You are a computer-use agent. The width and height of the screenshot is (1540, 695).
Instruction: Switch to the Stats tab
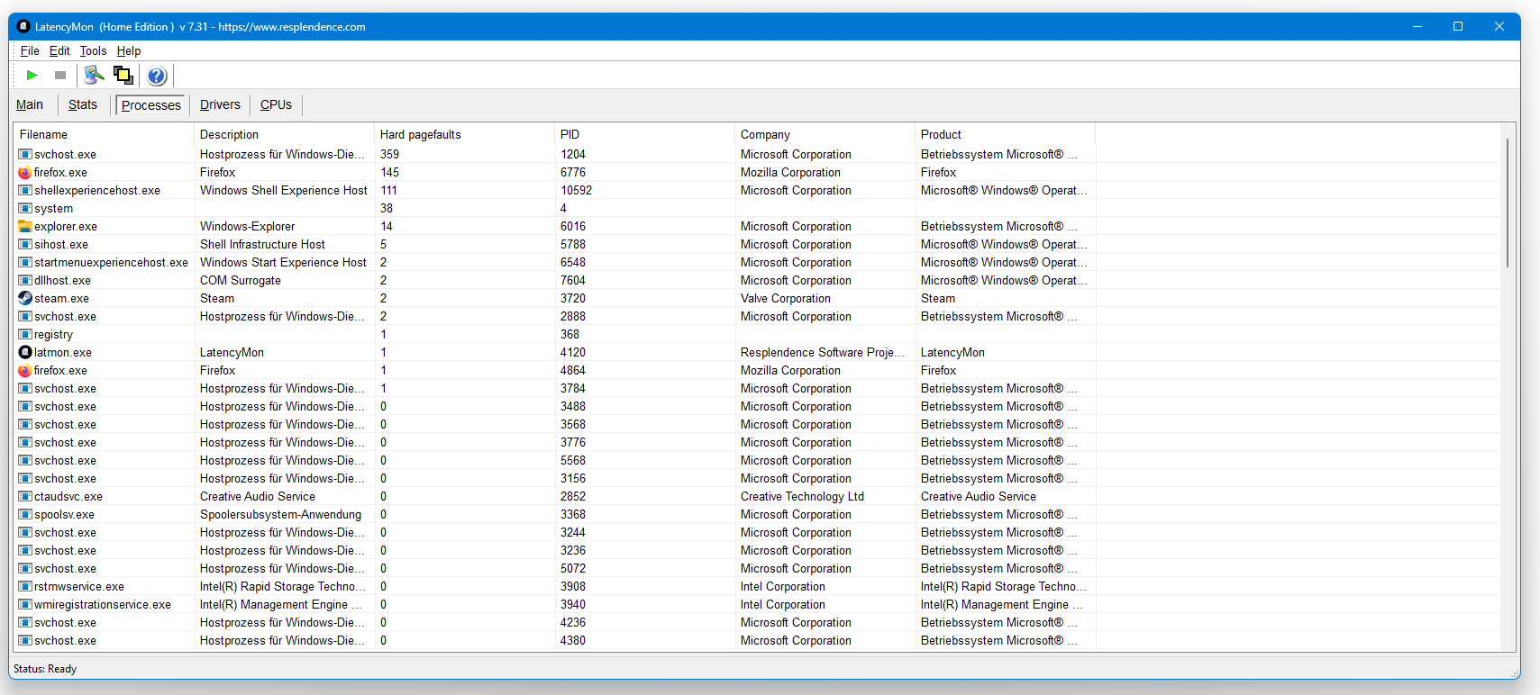pyautogui.click(x=83, y=105)
